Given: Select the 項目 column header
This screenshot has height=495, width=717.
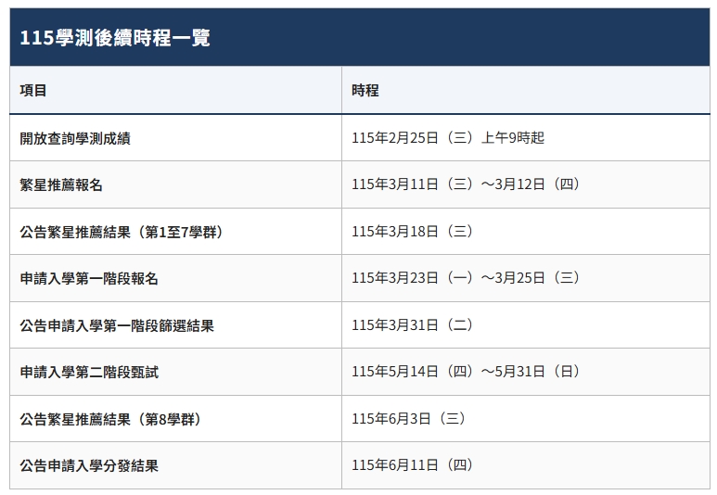Looking at the screenshot, I should (33, 91).
